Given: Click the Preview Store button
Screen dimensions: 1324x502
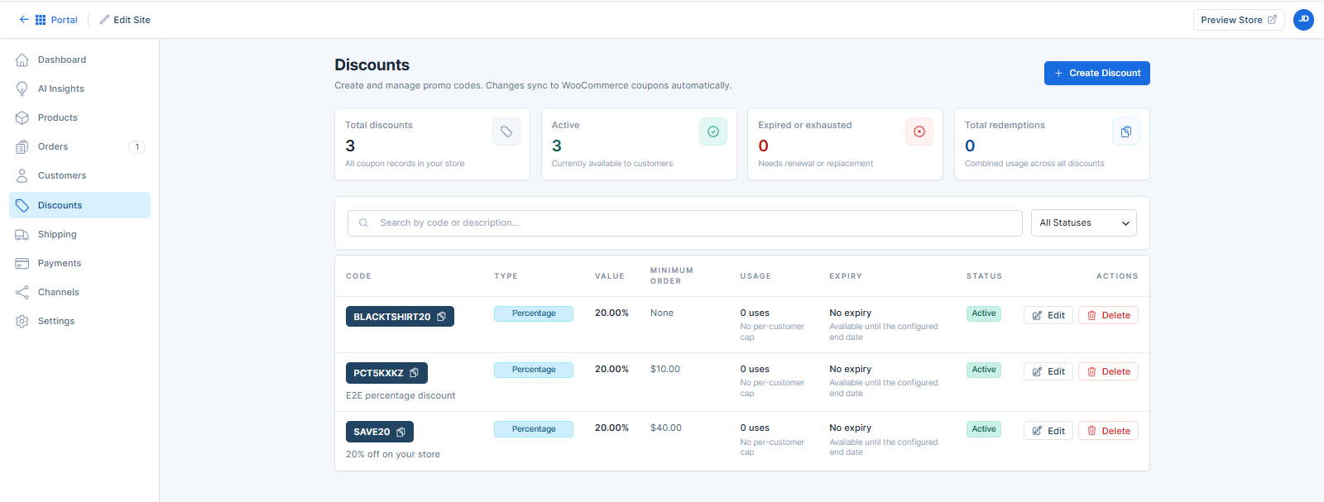Looking at the screenshot, I should [1239, 20].
